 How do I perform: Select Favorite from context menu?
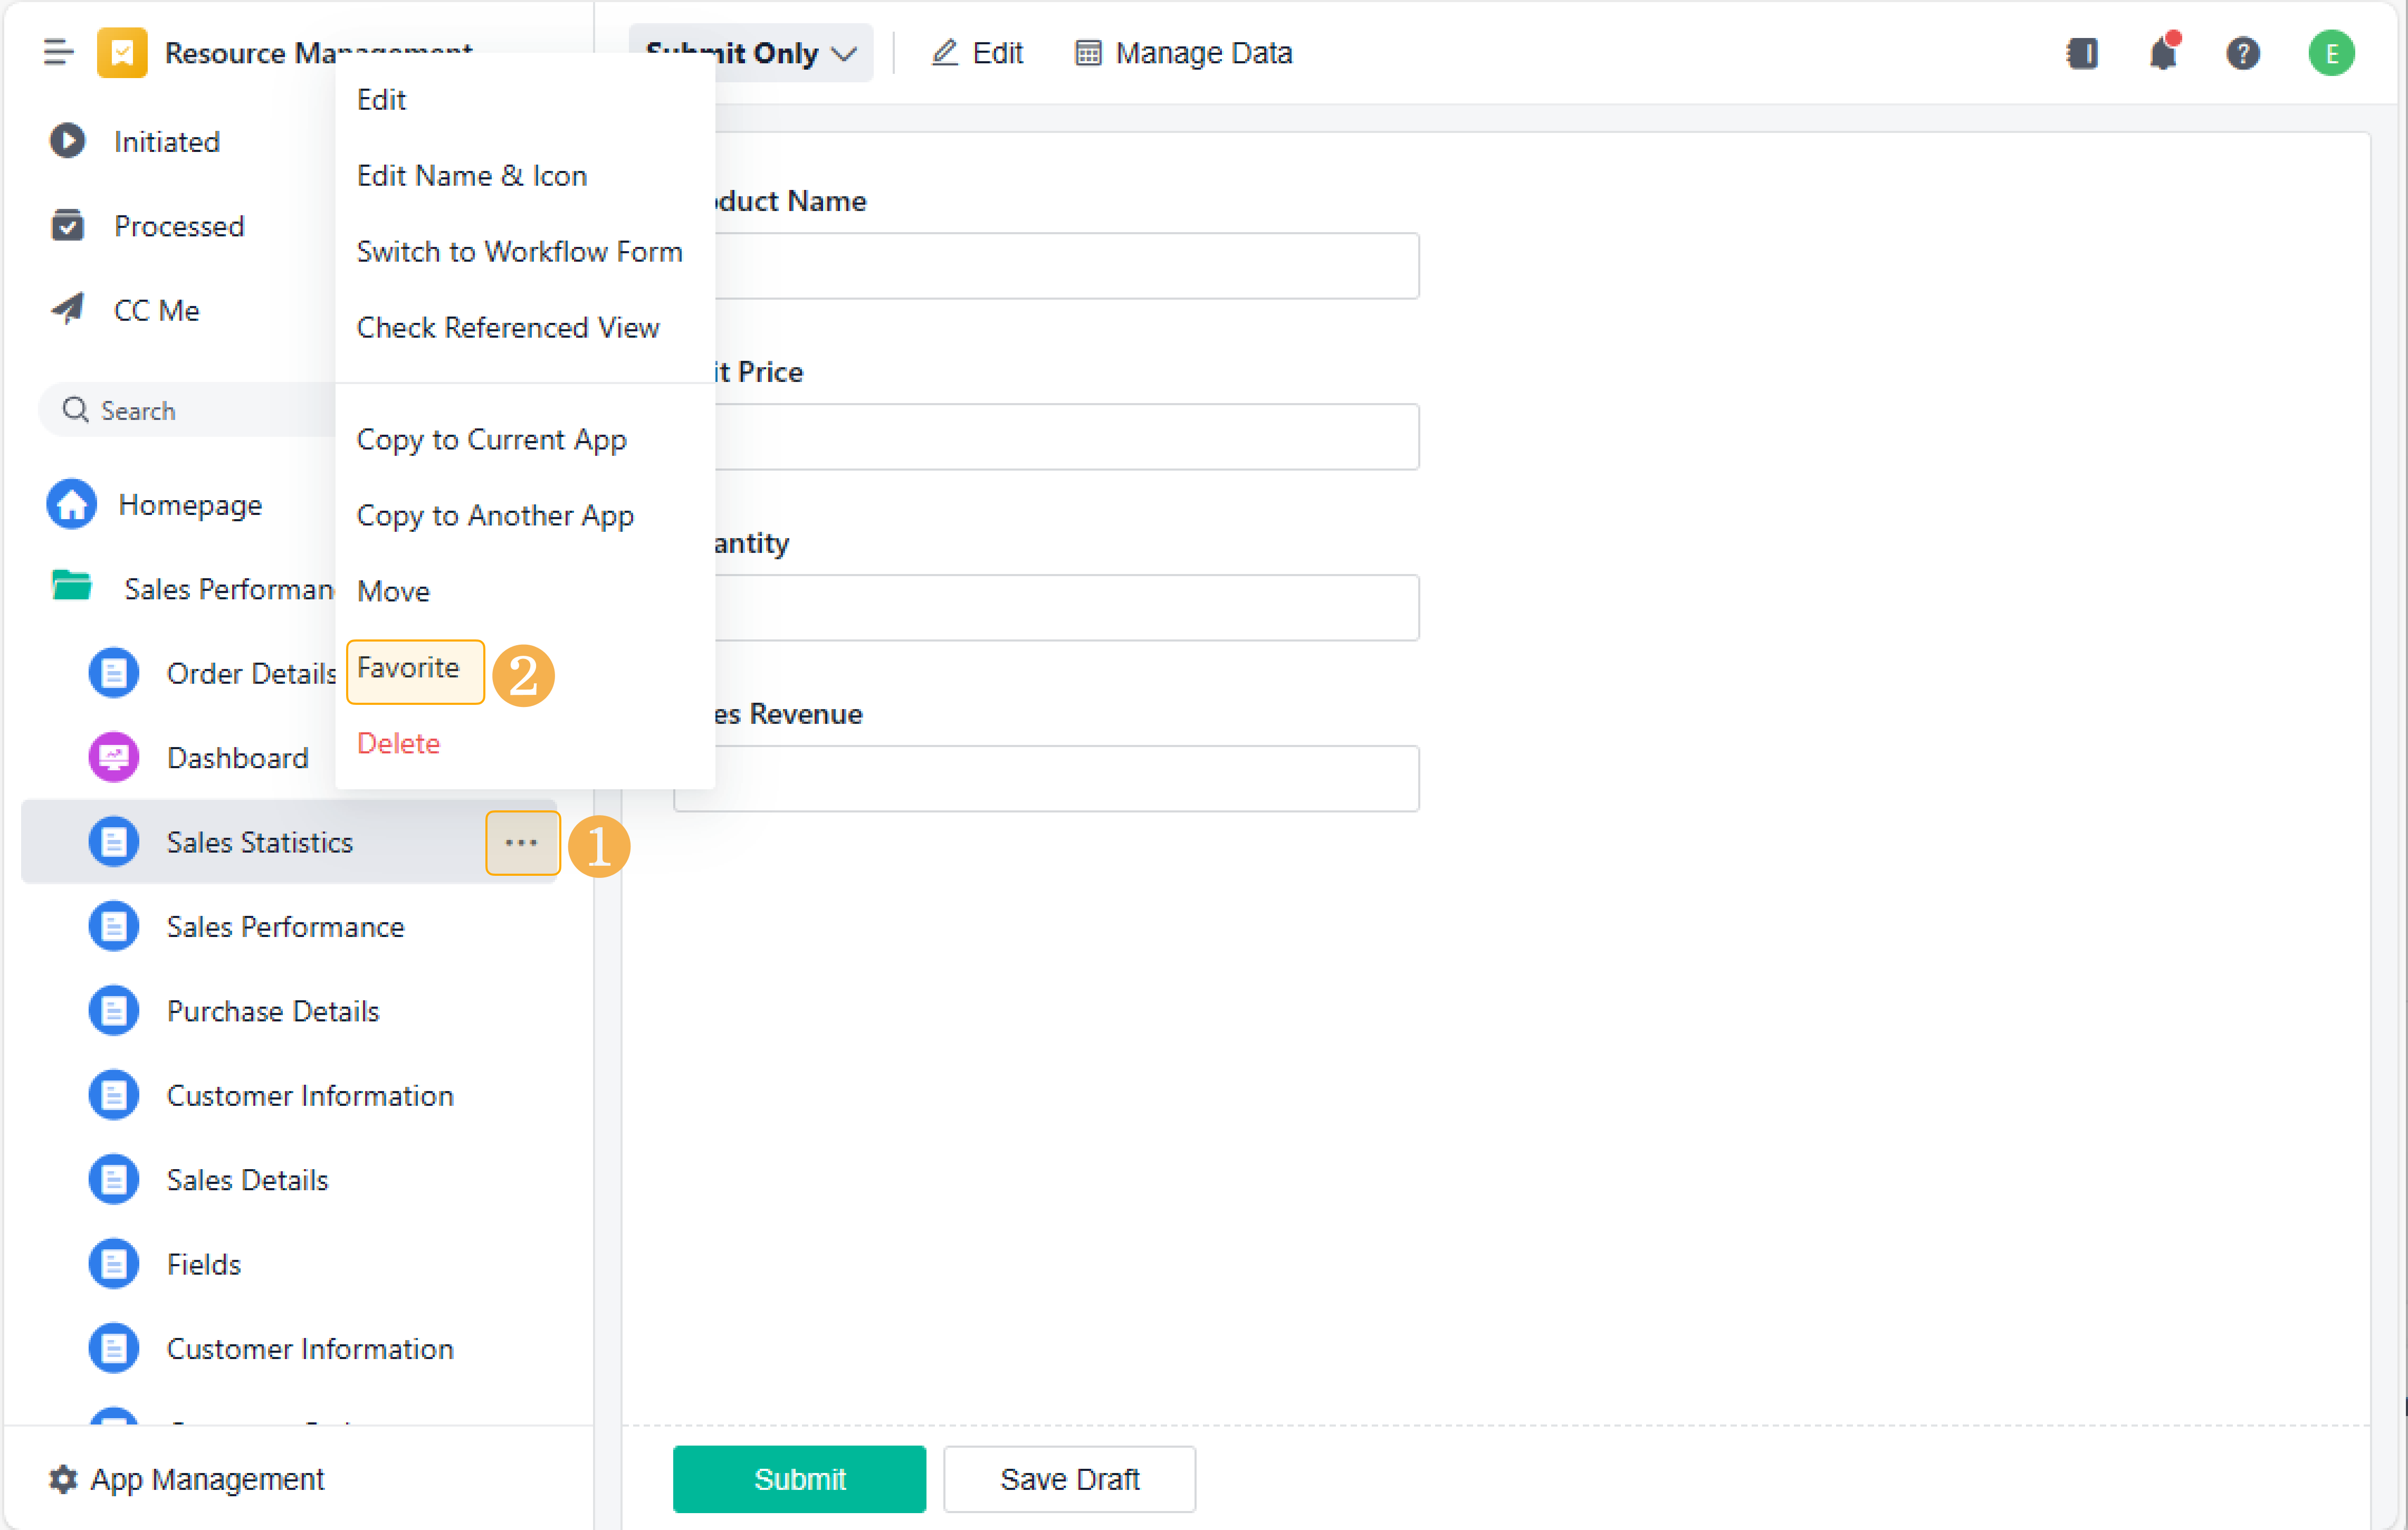click(x=408, y=668)
